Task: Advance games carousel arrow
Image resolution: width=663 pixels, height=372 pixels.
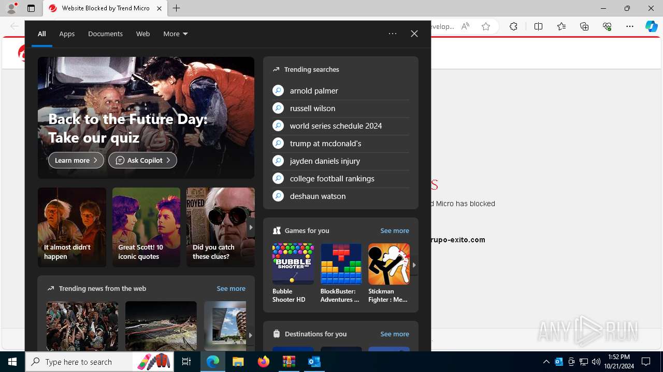Action: tap(414, 265)
